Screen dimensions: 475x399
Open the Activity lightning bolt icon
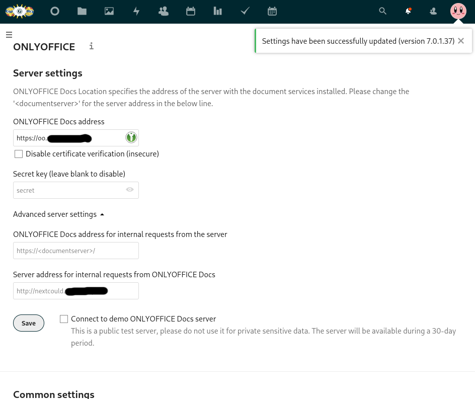136,11
